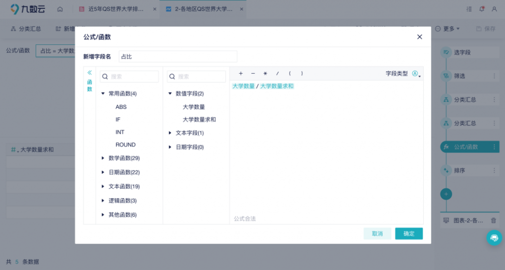
Task: Click the home icon in top bar
Action: (60, 9)
